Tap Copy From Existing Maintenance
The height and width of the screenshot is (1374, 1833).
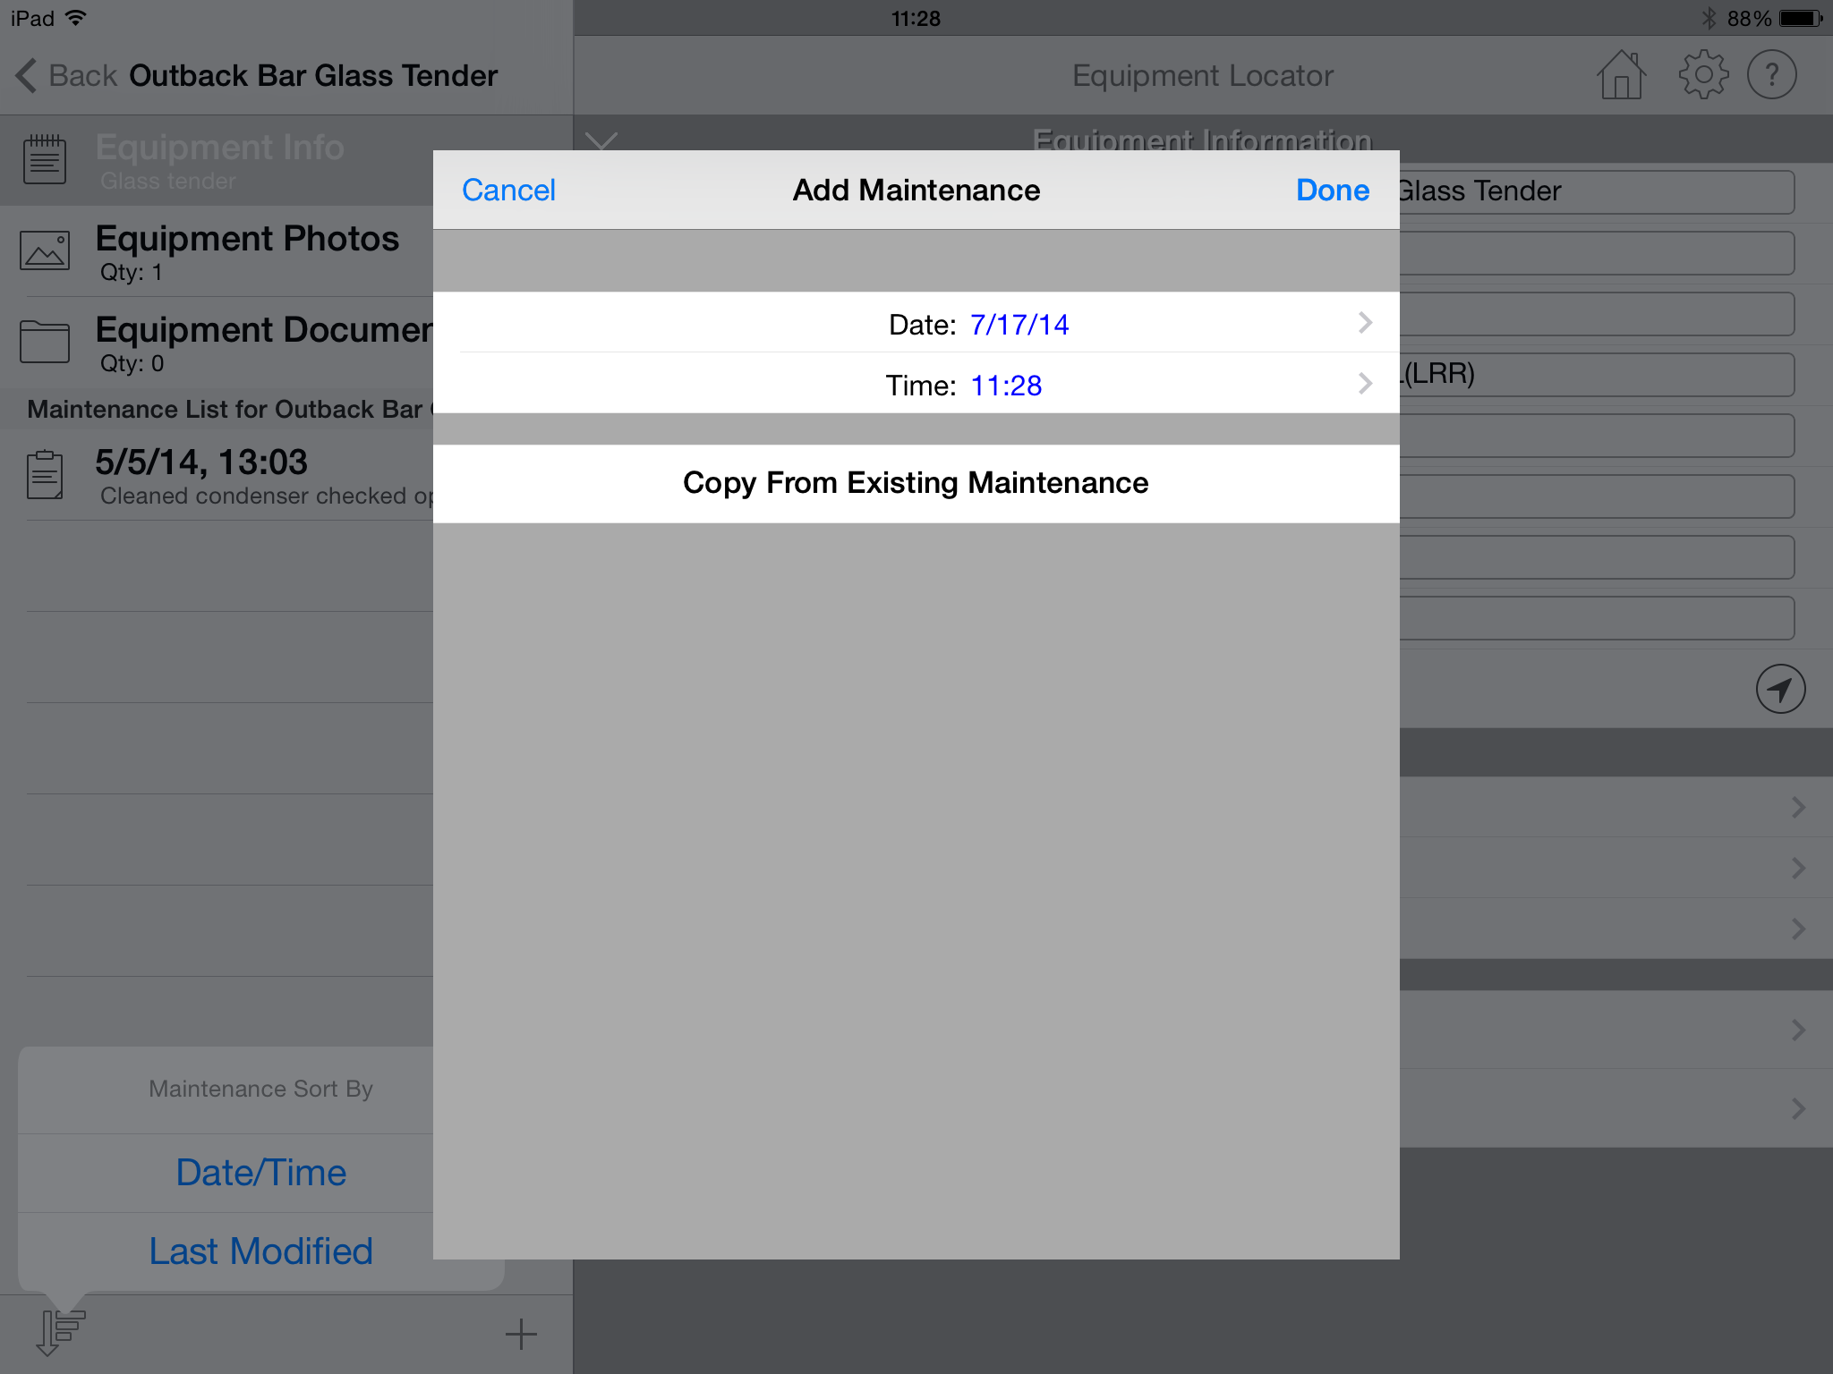coord(916,483)
